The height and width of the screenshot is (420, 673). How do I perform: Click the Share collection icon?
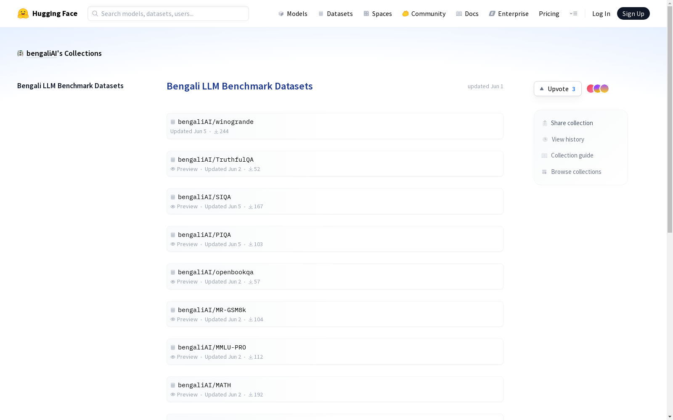click(x=545, y=123)
